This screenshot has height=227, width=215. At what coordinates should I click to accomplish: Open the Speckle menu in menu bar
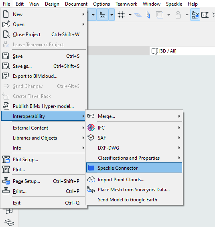[174, 4]
